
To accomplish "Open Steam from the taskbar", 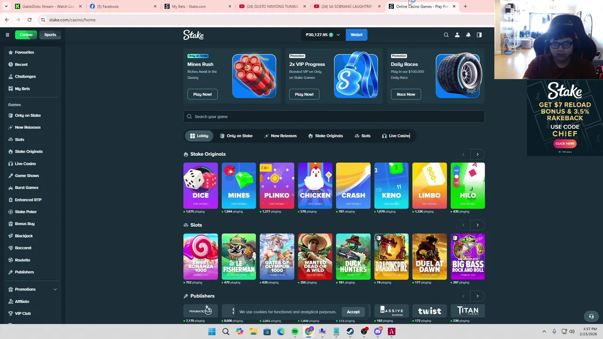I will [x=350, y=332].
